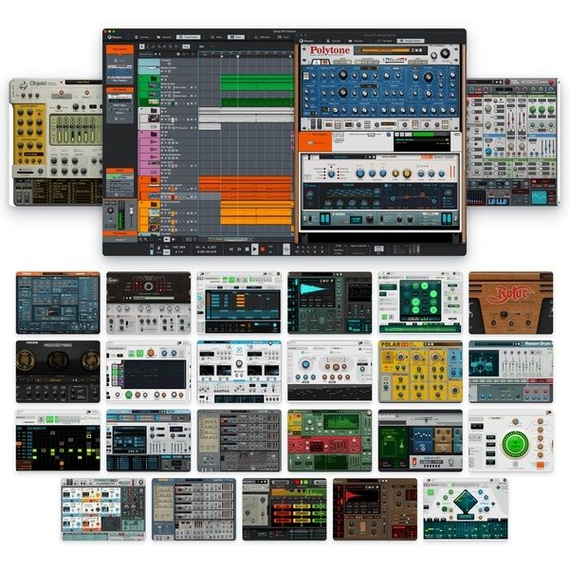The width and height of the screenshot is (569, 569).
Task: Click the Drums folder icon in track list
Action: [x=154, y=79]
